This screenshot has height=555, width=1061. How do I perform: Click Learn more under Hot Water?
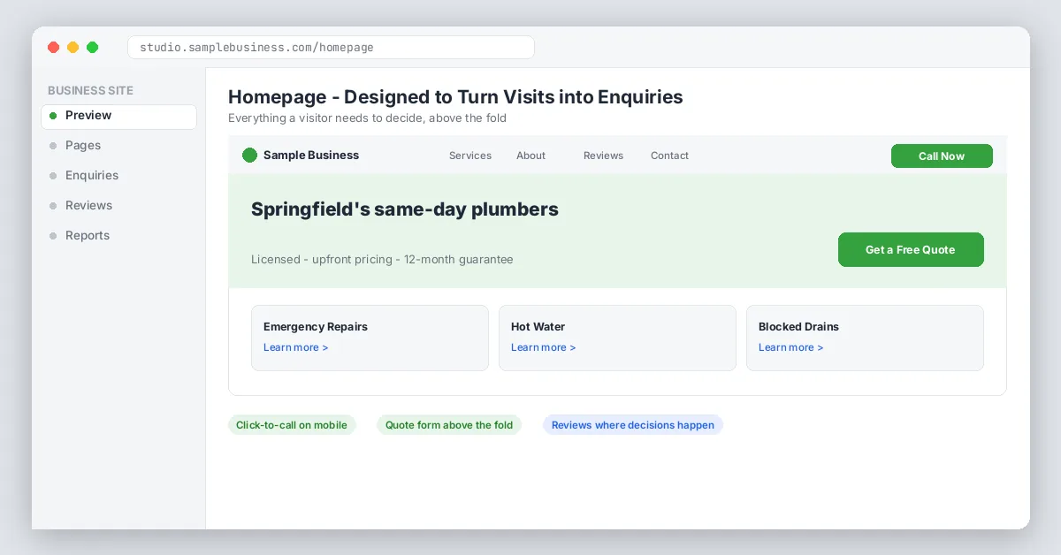[x=544, y=347]
